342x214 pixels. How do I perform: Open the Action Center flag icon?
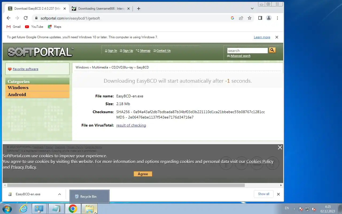tap(301, 209)
